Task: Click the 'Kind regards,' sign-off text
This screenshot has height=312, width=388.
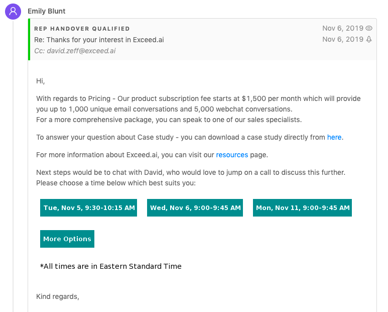Action: [57, 296]
